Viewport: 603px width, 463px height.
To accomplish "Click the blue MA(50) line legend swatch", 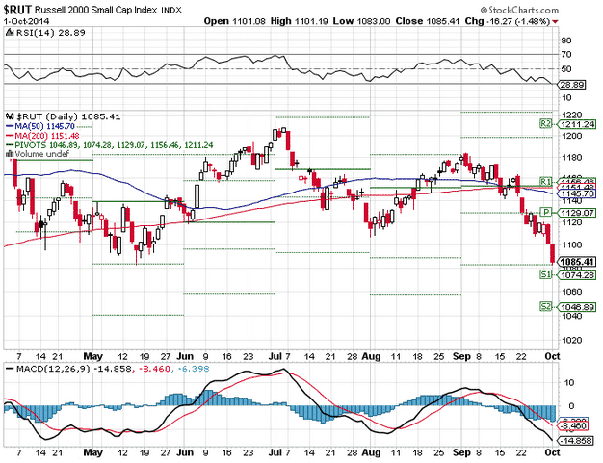I will click(x=10, y=126).
